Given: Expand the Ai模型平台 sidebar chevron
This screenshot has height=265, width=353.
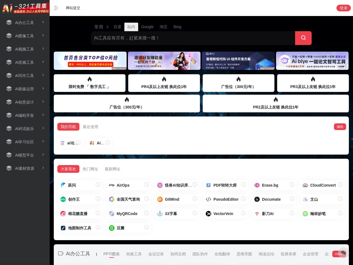Looking at the screenshot, I should 43,155.
